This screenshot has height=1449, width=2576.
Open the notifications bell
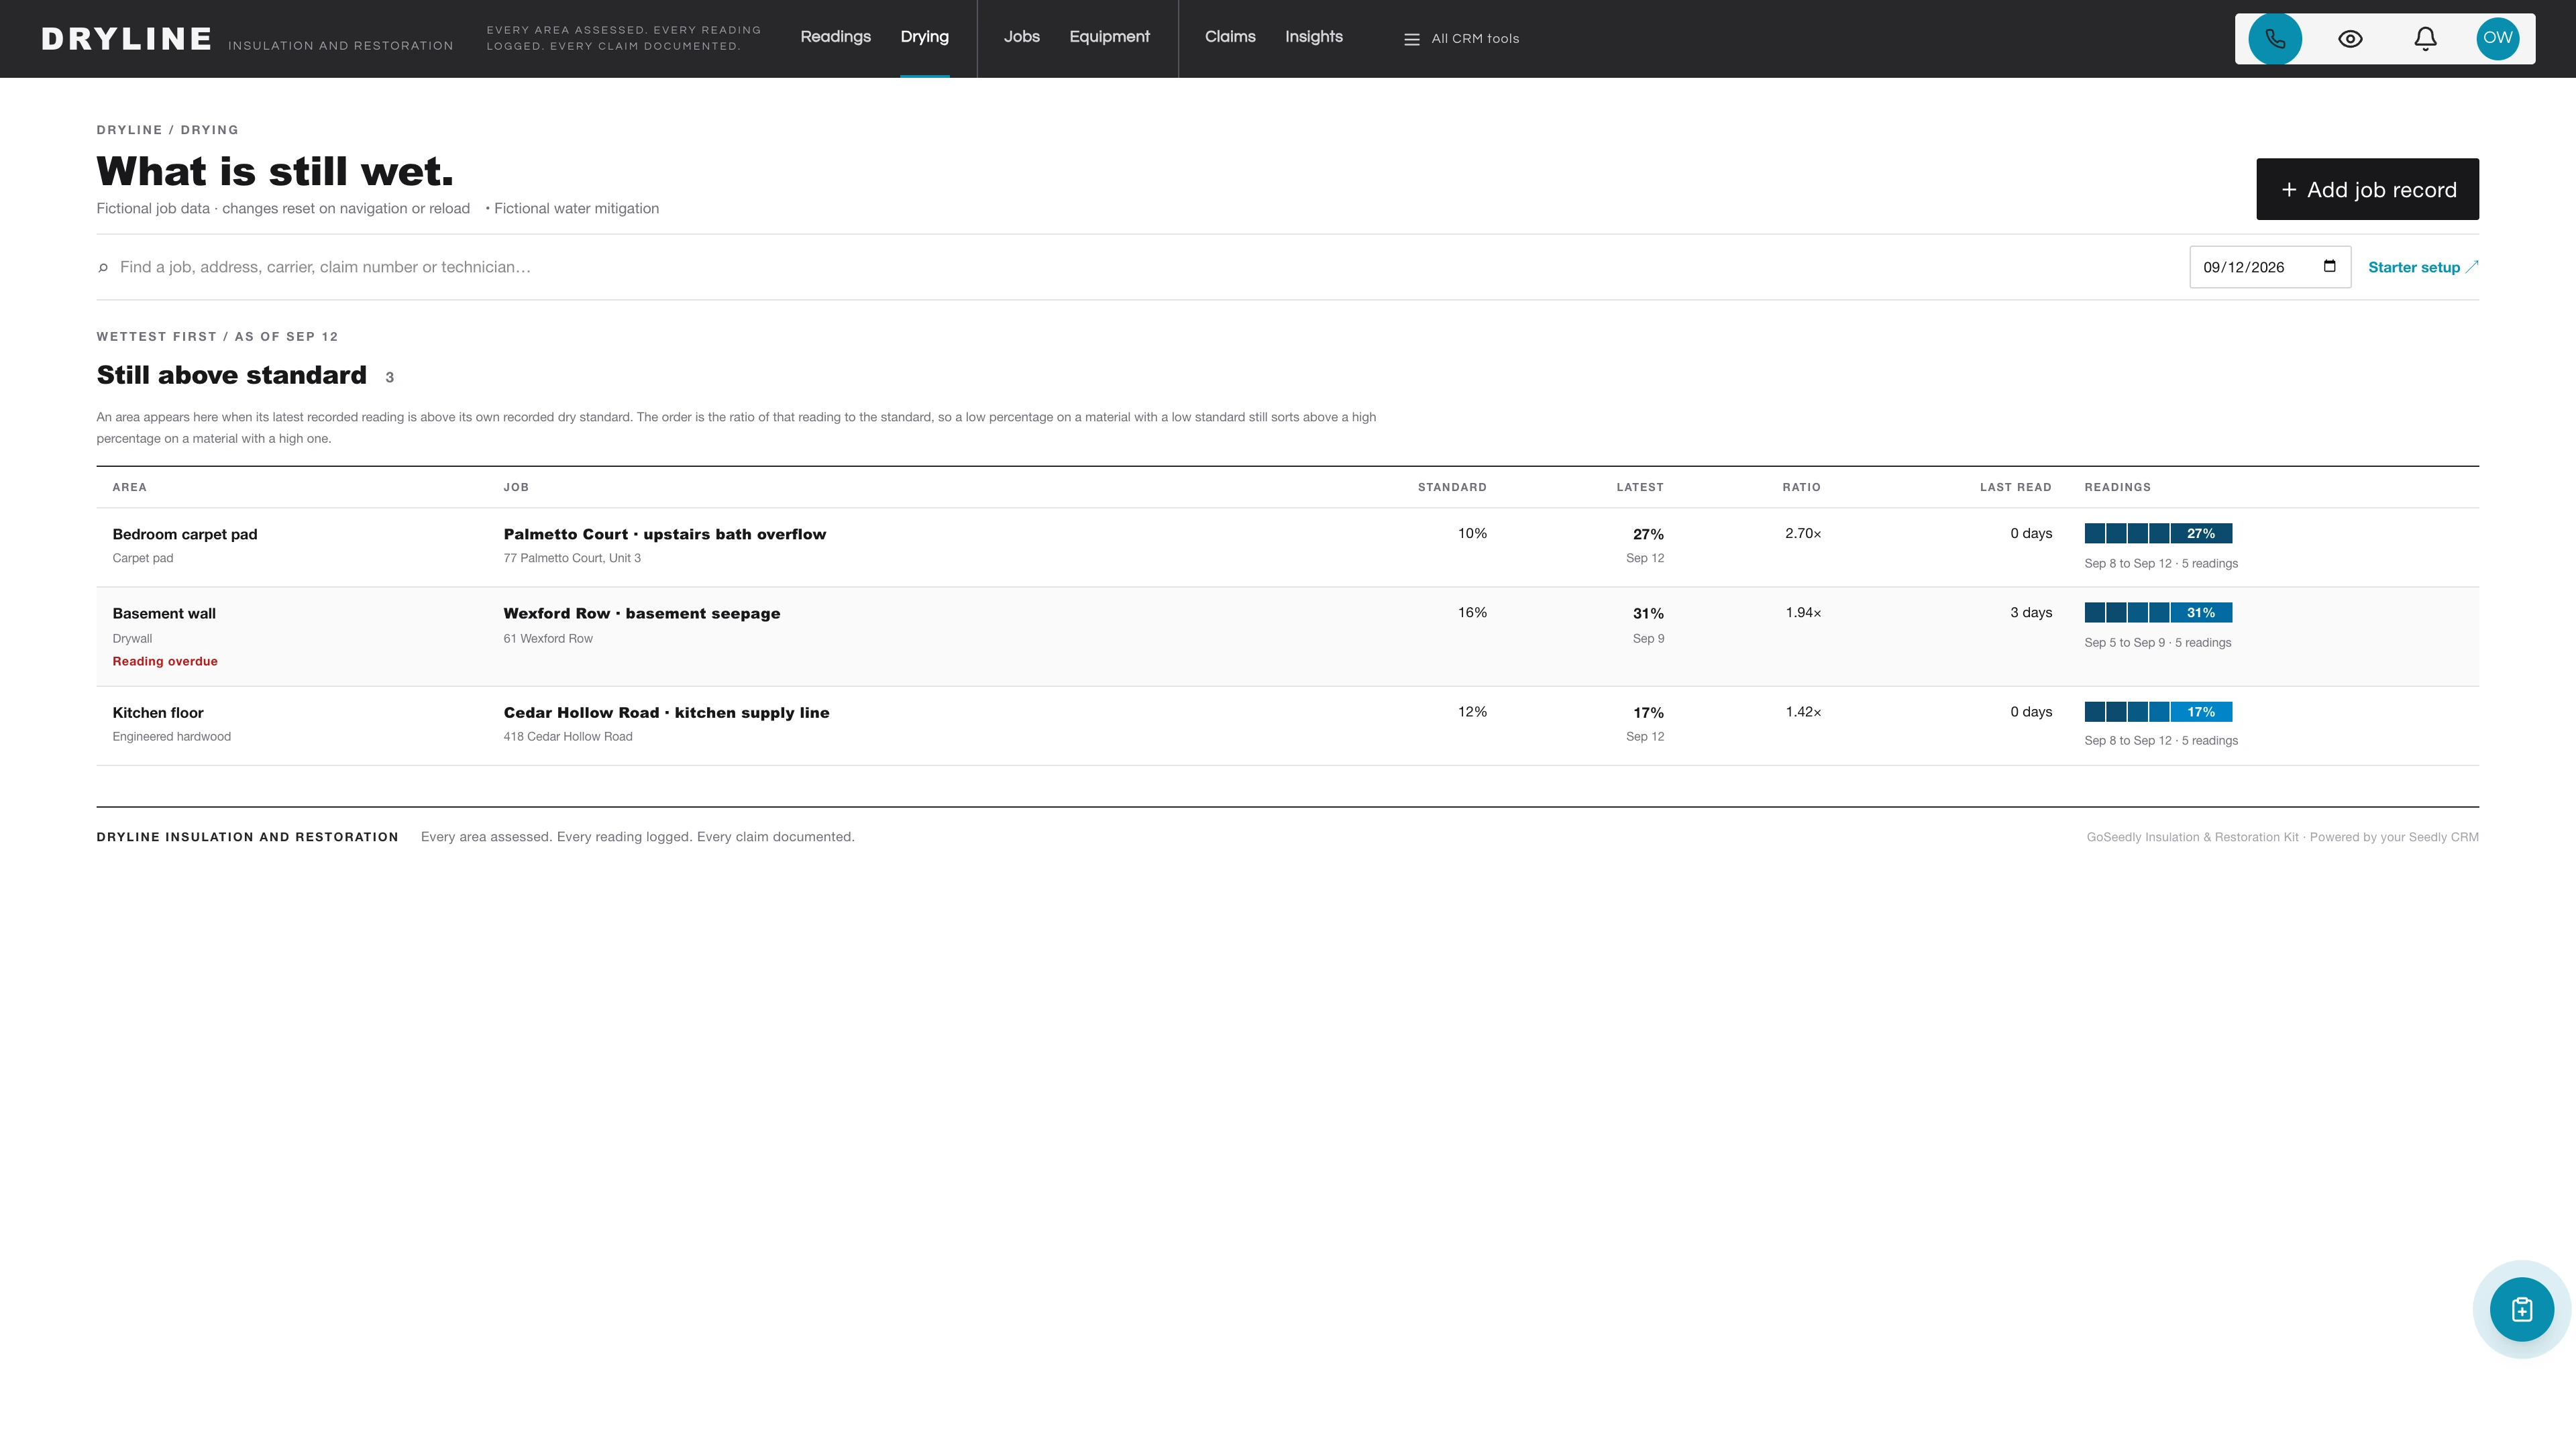(2425, 39)
